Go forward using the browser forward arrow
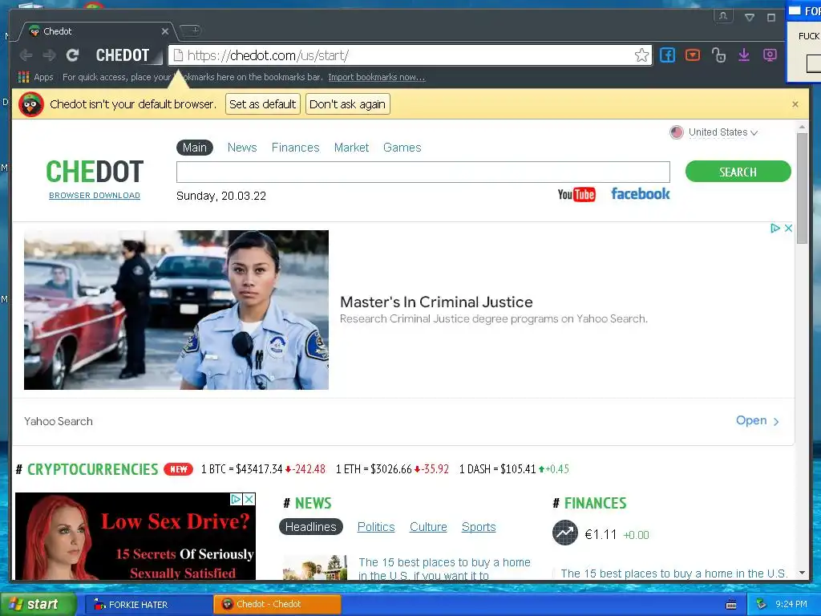Screen dimensions: 821x616 tap(49, 55)
